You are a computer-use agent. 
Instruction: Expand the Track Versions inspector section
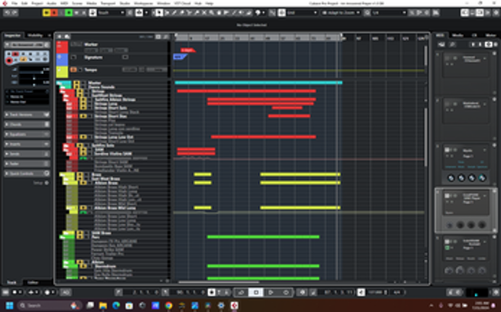click(x=27, y=115)
